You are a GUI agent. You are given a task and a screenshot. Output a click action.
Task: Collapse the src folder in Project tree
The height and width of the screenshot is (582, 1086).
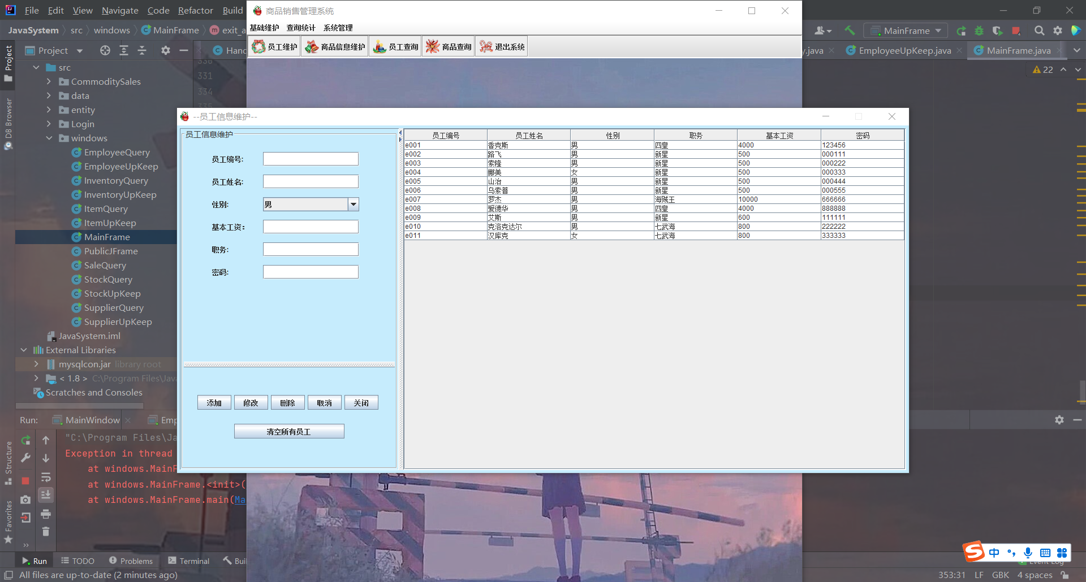(36, 67)
